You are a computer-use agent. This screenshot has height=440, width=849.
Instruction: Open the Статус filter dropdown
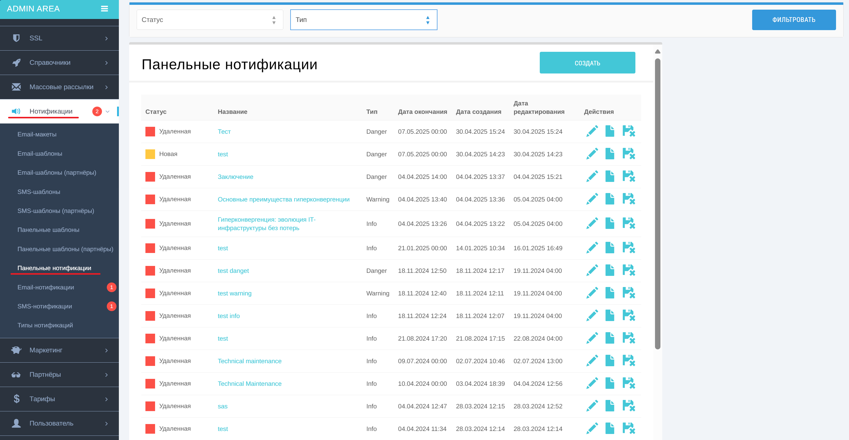click(210, 20)
